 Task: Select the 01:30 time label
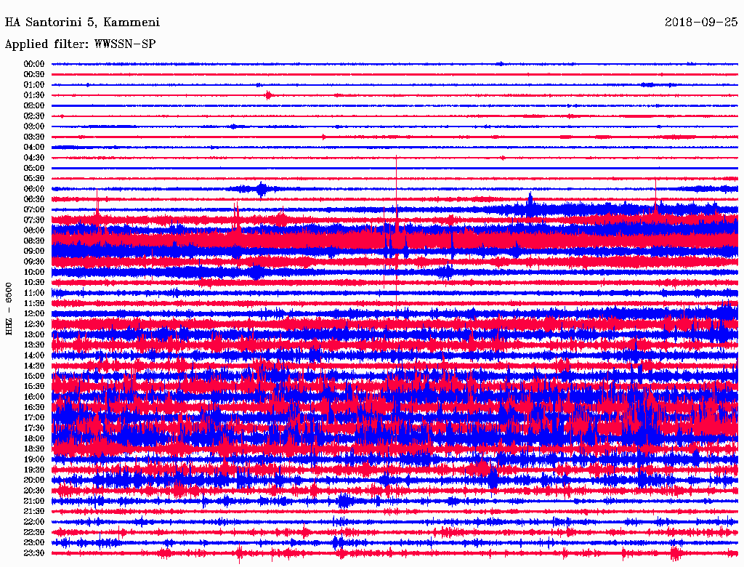click(34, 95)
